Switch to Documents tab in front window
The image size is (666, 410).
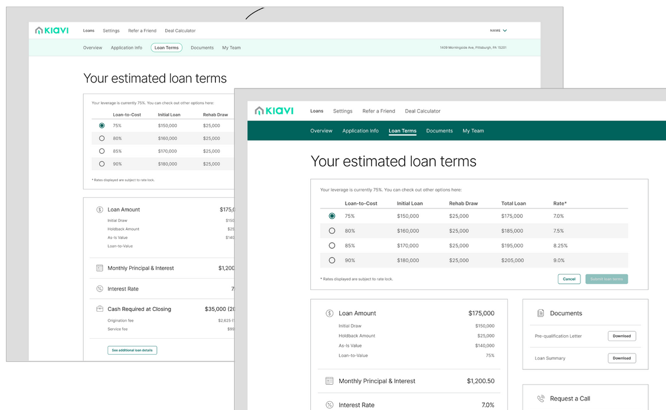(439, 131)
